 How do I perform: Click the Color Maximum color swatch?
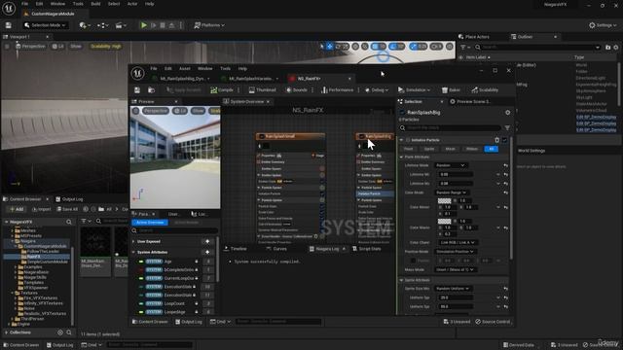(x=444, y=222)
